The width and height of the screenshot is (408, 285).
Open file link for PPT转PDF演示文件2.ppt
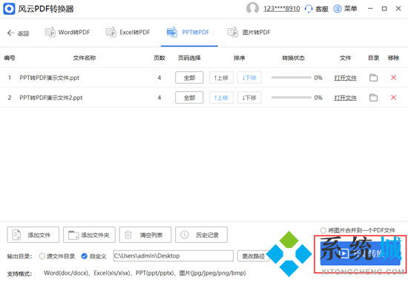coord(345,98)
